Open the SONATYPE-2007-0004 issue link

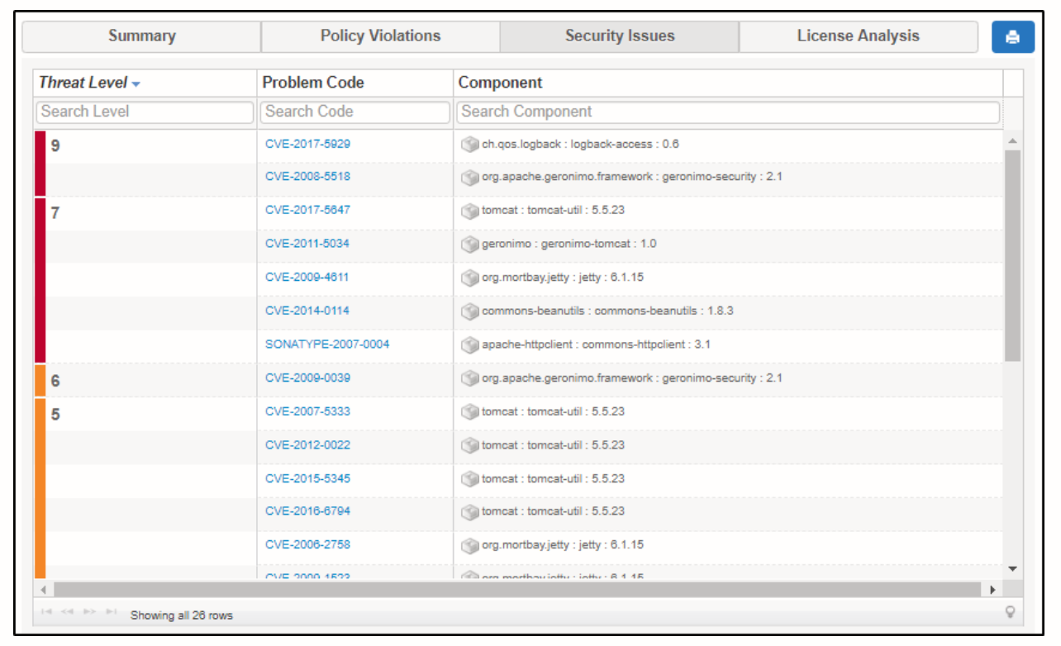[x=326, y=345]
